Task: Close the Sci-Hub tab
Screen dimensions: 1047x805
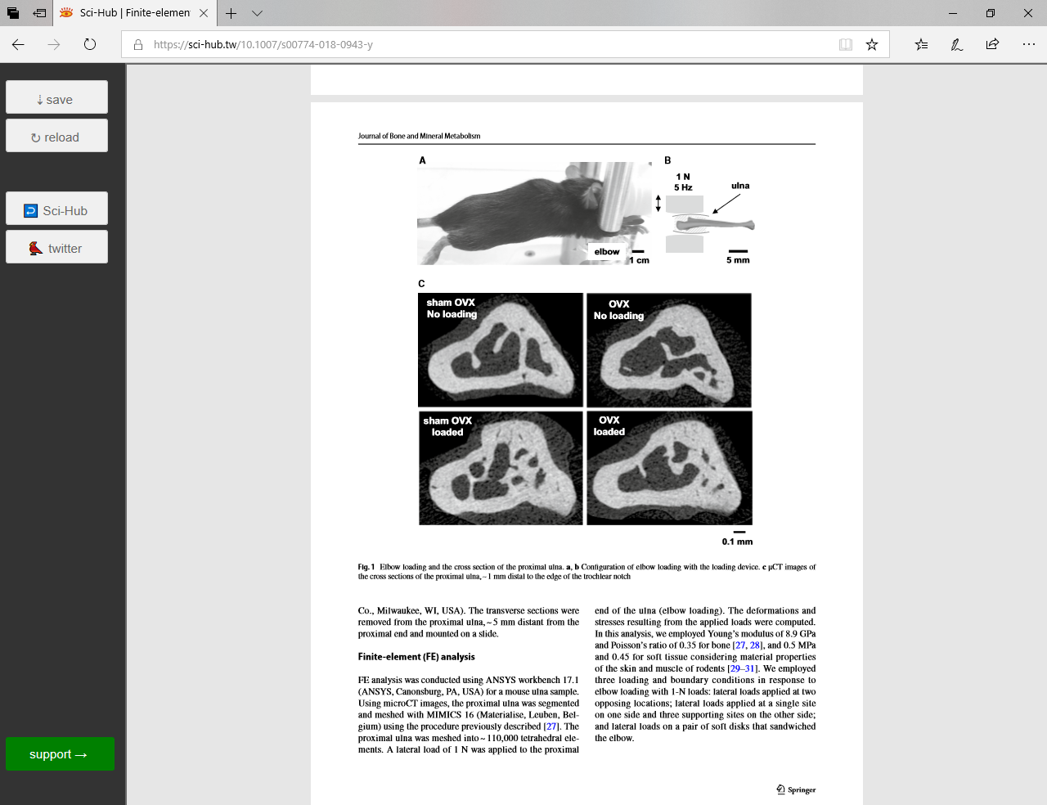Action: pos(204,13)
